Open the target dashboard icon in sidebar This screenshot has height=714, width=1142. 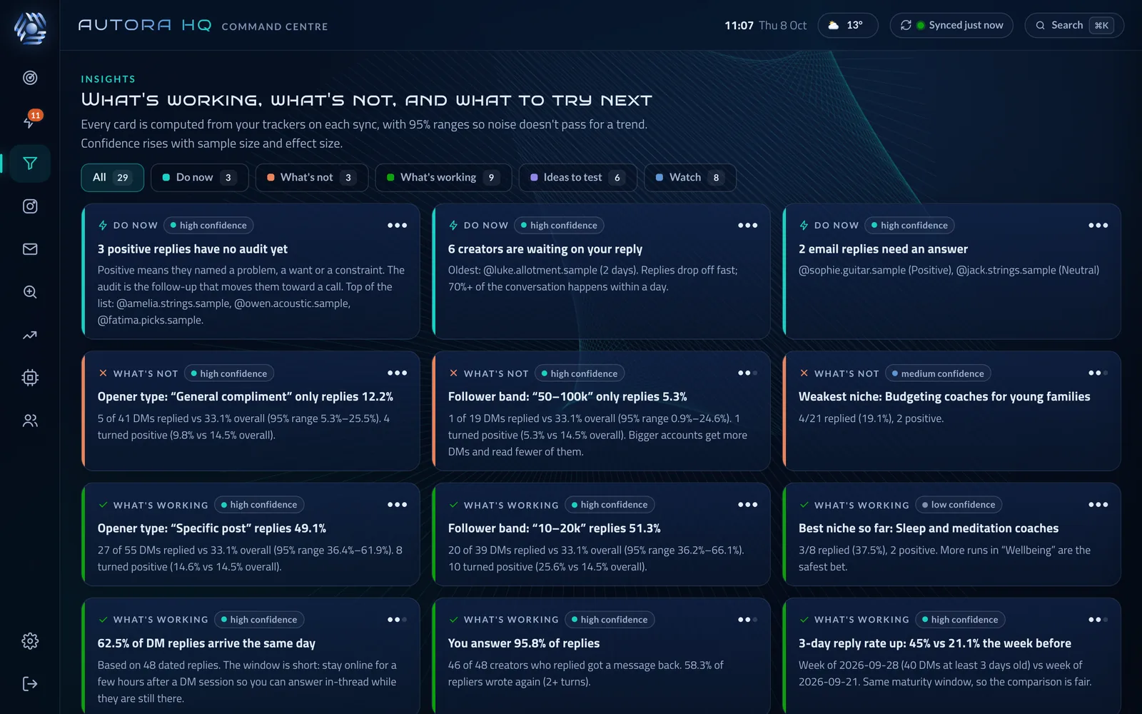click(30, 78)
